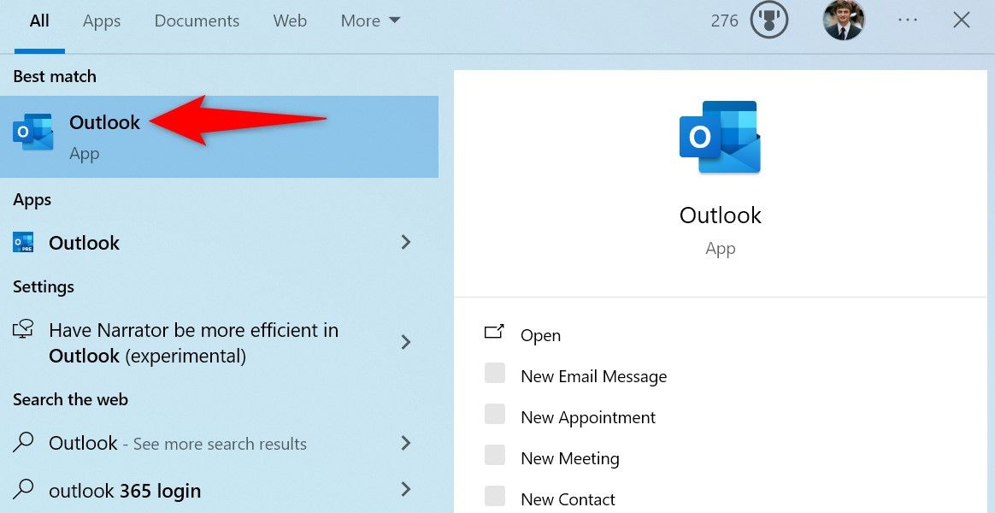
Task: Click the New Meeting icon
Action: [496, 455]
